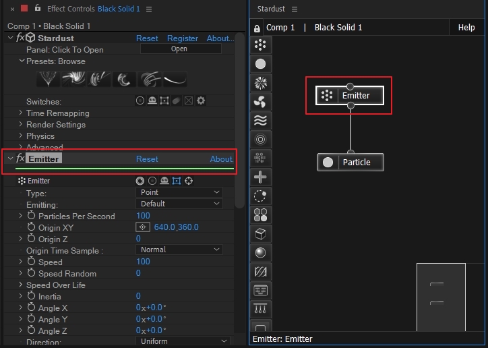Open the Origin Time Sample dropdown set to Normal
Image resolution: width=488 pixels, height=348 pixels.
point(179,250)
